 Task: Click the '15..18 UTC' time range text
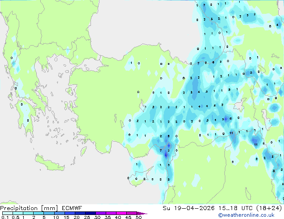click(236, 208)
